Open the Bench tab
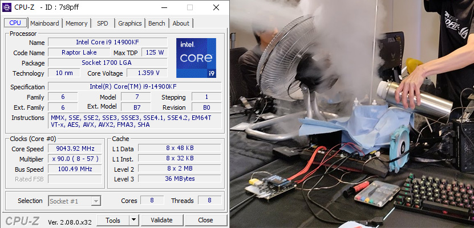This screenshot has width=474, height=228. 157,23
